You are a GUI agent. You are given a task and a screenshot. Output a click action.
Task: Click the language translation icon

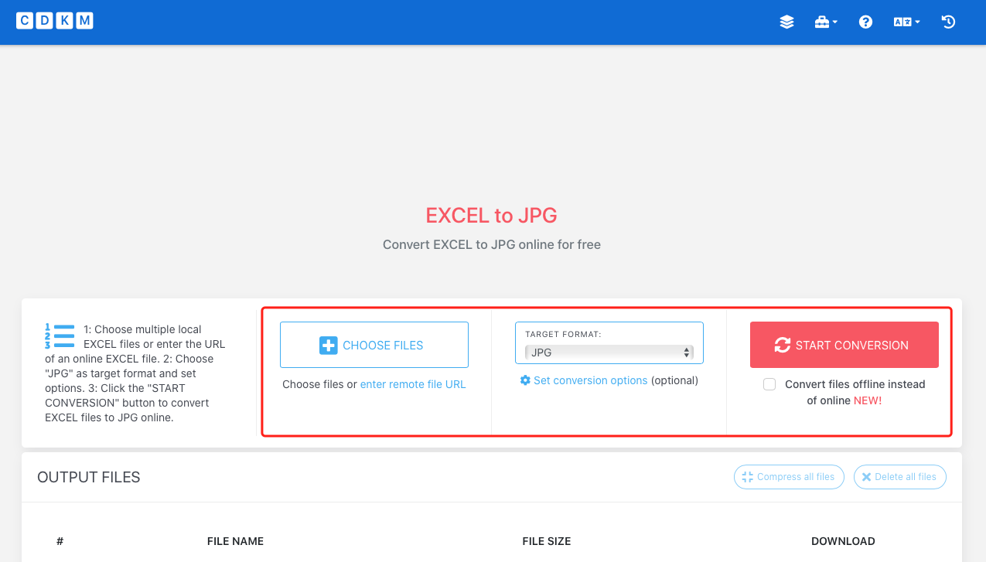point(902,22)
